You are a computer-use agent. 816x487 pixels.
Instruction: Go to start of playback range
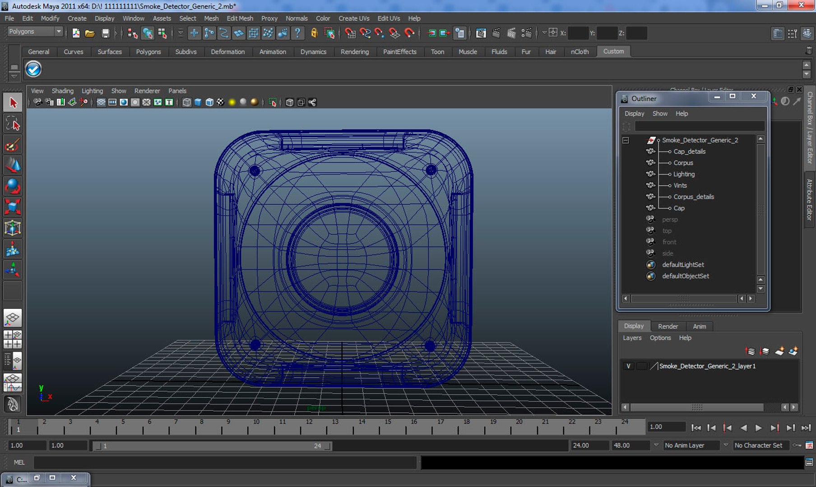(696, 428)
